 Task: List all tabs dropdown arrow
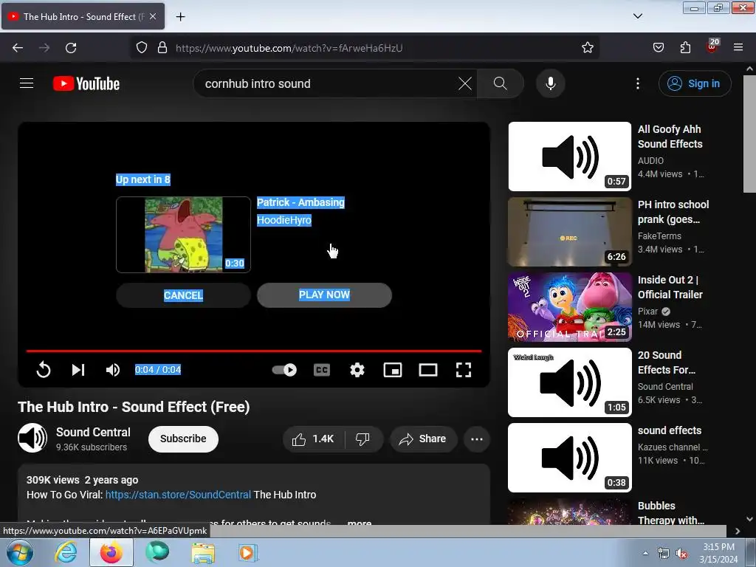click(x=637, y=16)
